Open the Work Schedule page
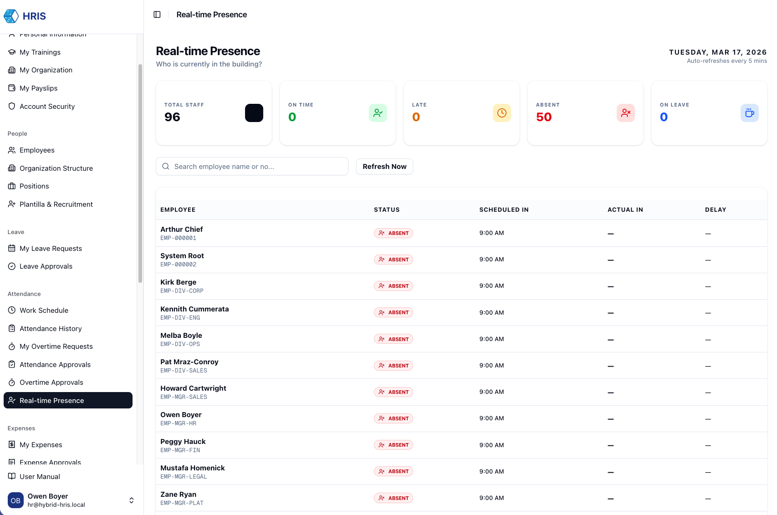 point(44,311)
